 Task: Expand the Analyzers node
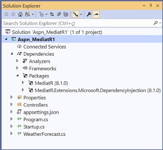tap(17, 61)
